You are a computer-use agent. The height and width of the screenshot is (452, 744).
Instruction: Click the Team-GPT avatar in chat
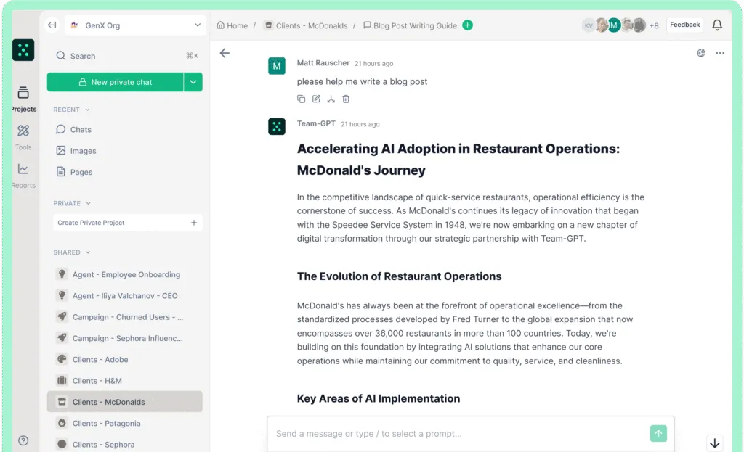point(277,126)
